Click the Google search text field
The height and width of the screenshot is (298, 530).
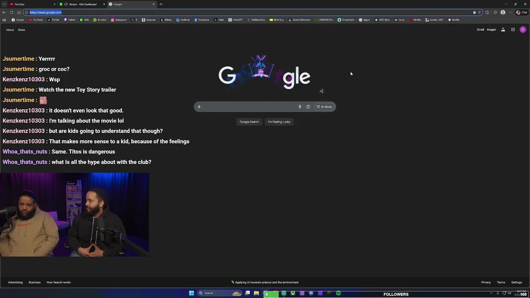[250, 107]
